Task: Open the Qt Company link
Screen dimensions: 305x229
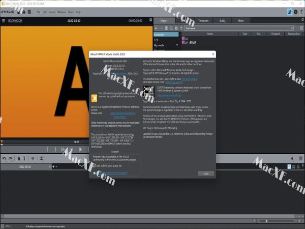Action: click(x=190, y=79)
